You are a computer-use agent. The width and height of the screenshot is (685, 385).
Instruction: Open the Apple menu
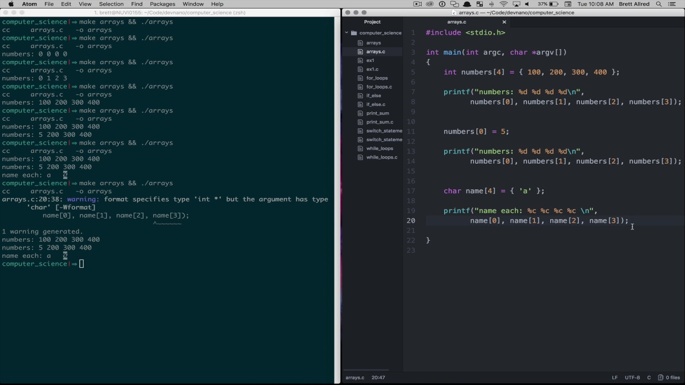(x=11, y=4)
